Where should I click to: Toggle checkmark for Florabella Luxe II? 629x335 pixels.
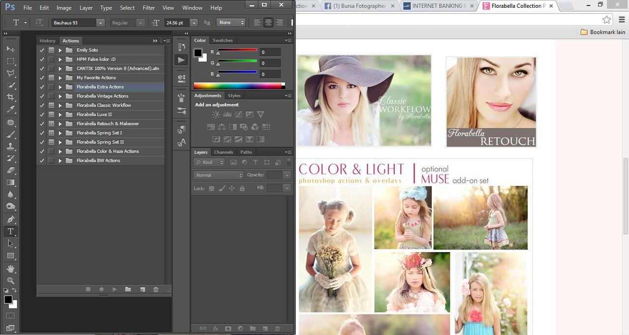click(42, 114)
